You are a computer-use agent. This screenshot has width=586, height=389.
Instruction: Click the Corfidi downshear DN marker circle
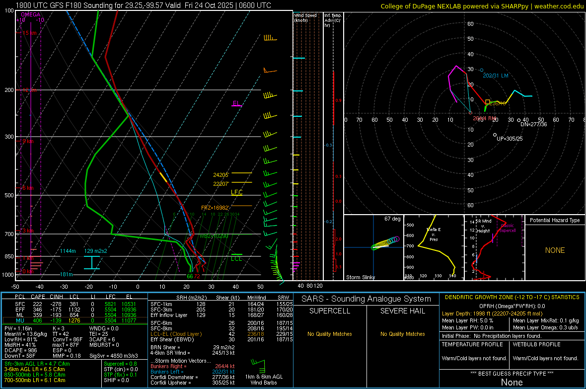519,120
